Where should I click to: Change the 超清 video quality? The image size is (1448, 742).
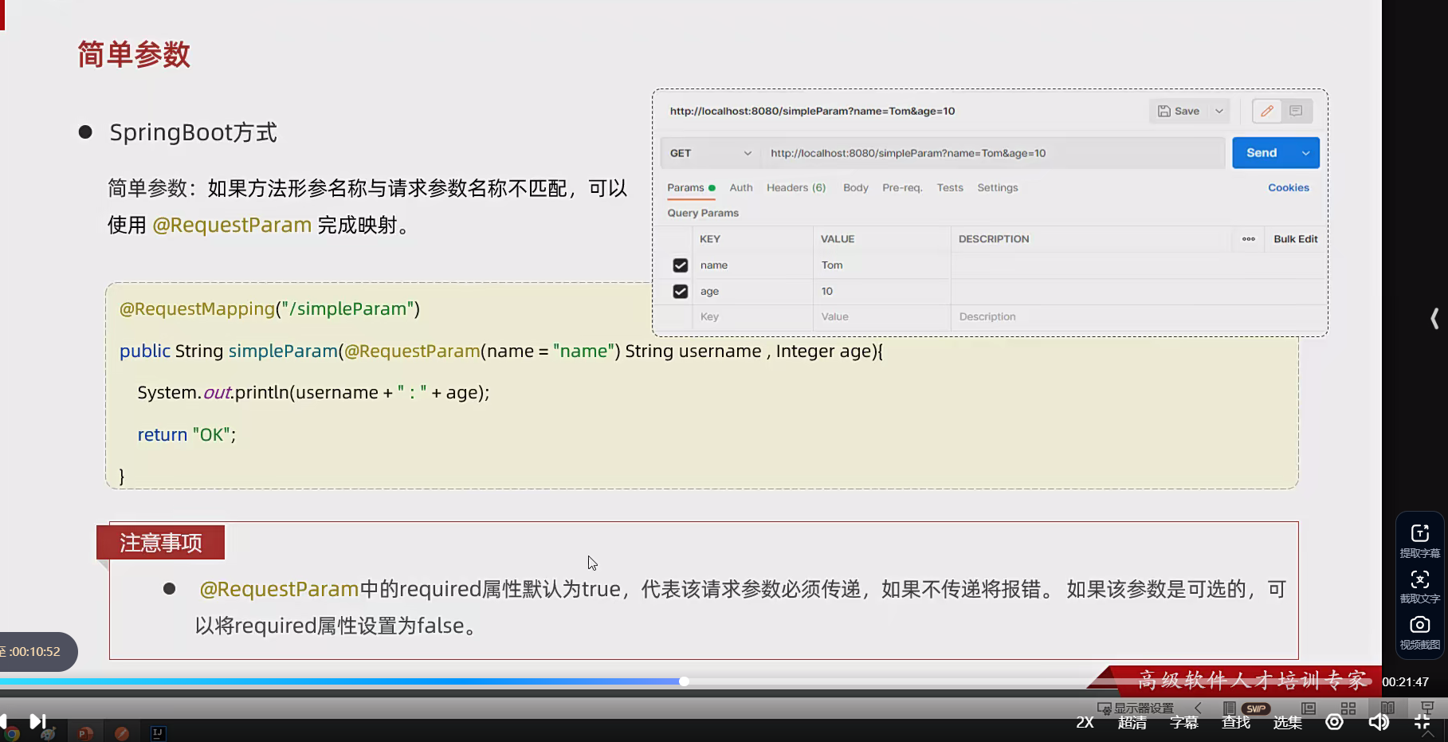[x=1132, y=723]
